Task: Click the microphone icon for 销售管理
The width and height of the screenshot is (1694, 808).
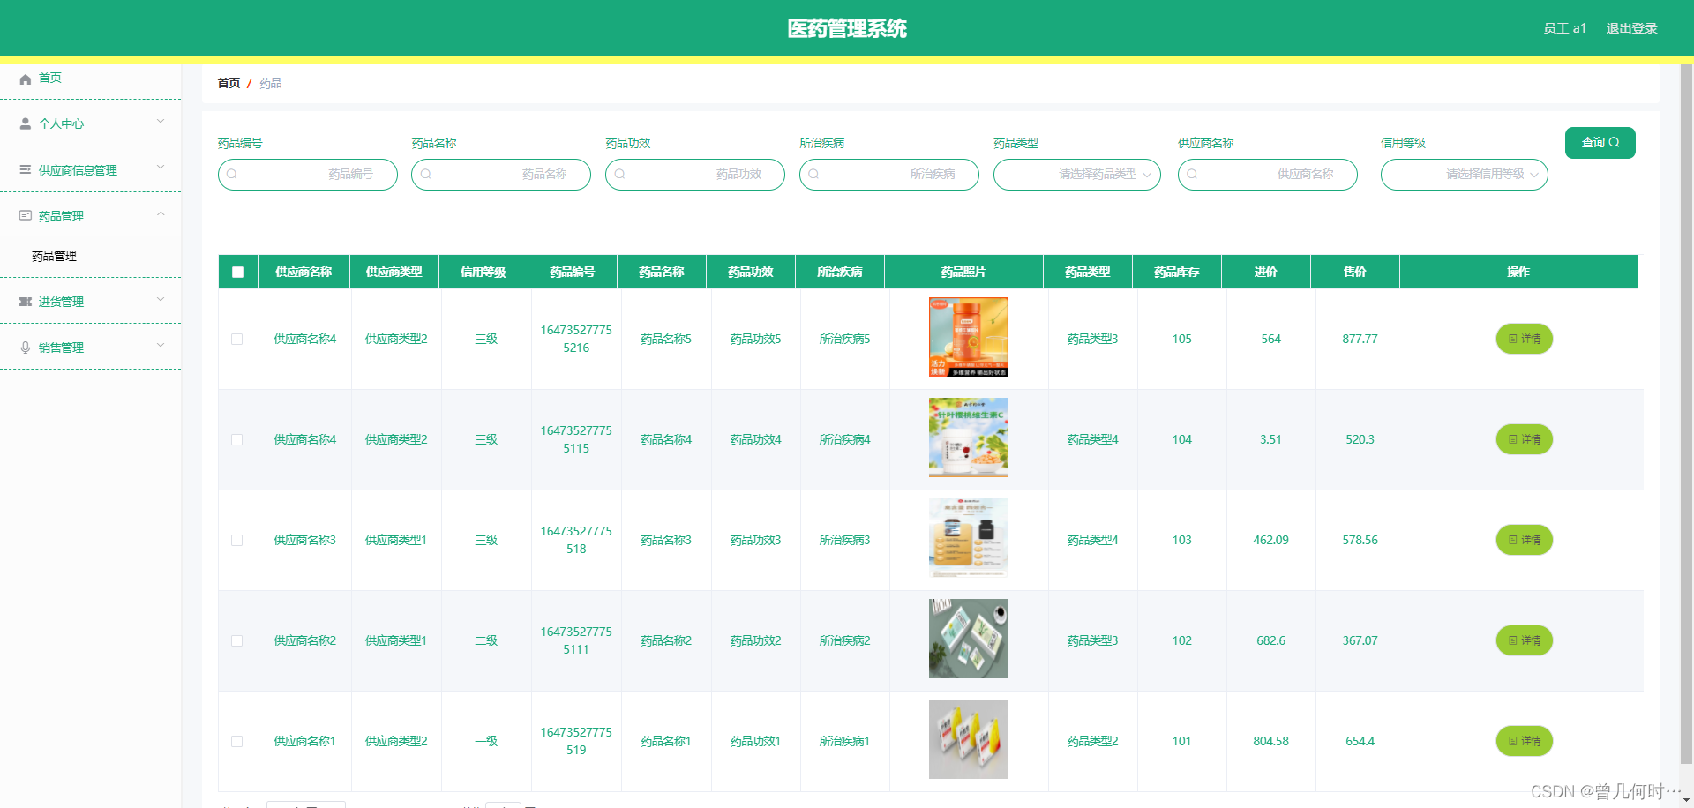Action: pos(25,348)
